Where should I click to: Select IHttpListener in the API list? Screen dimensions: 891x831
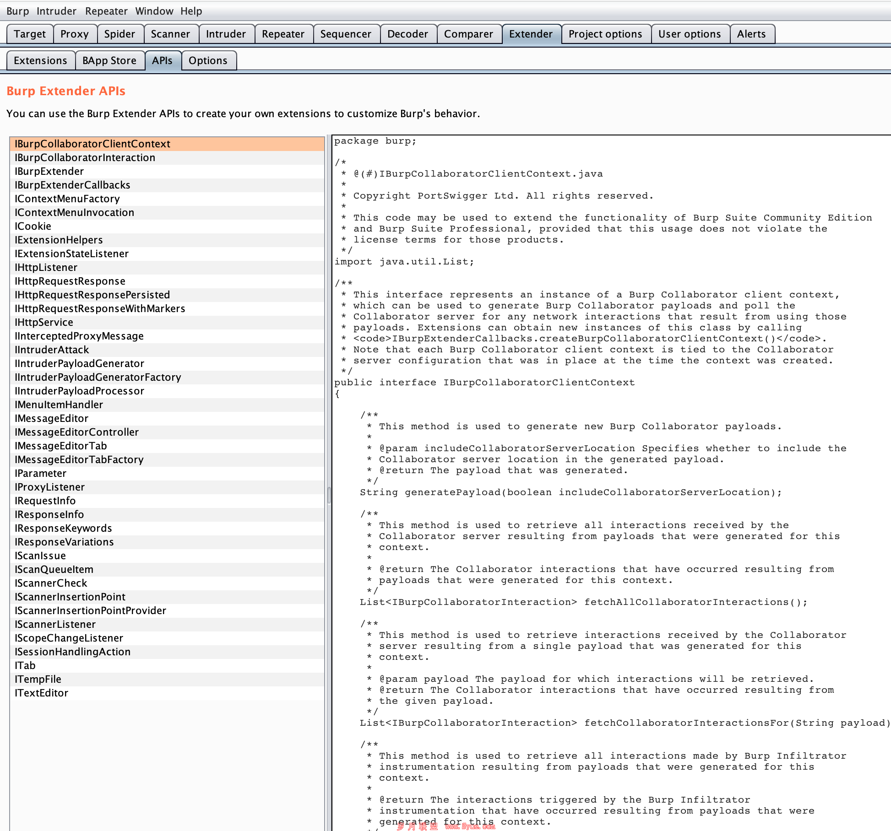[167, 267]
